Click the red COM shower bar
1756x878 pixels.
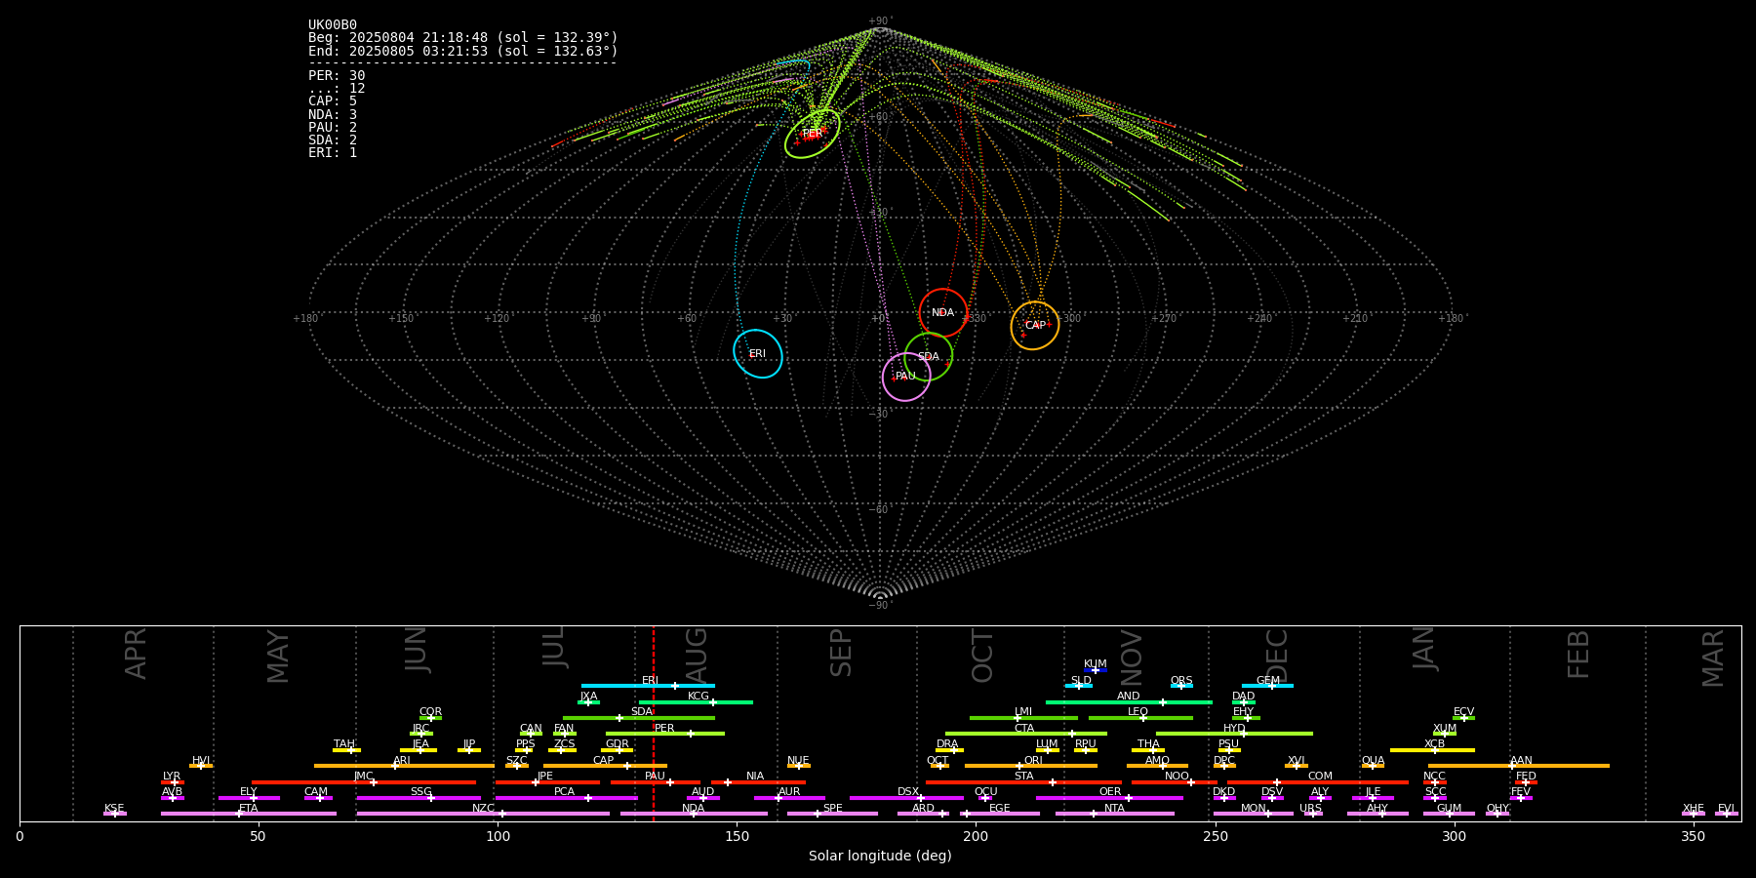coord(1319,782)
